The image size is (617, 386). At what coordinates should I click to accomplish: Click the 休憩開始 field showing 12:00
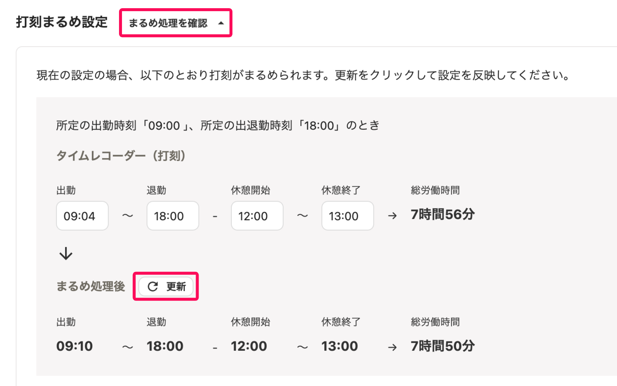(x=257, y=216)
